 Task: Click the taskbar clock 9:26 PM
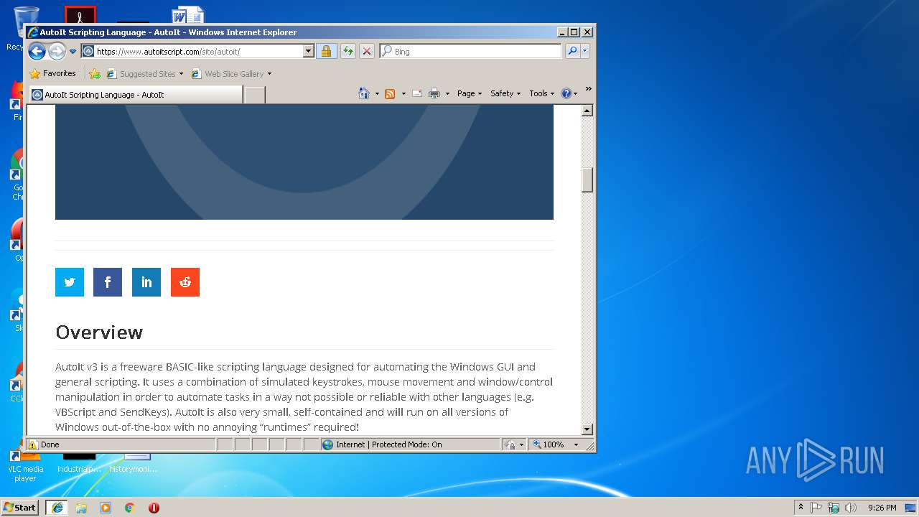pos(882,508)
